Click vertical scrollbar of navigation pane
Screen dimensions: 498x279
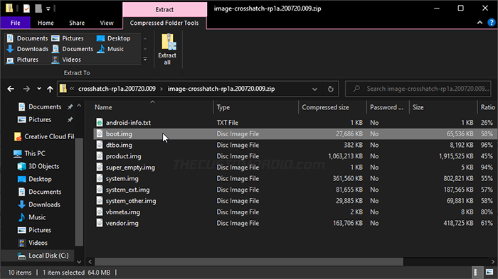[x=79, y=192]
